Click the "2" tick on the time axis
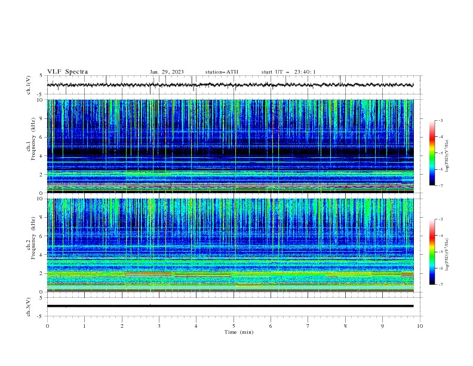The height and width of the screenshot is (366, 473). point(122,326)
